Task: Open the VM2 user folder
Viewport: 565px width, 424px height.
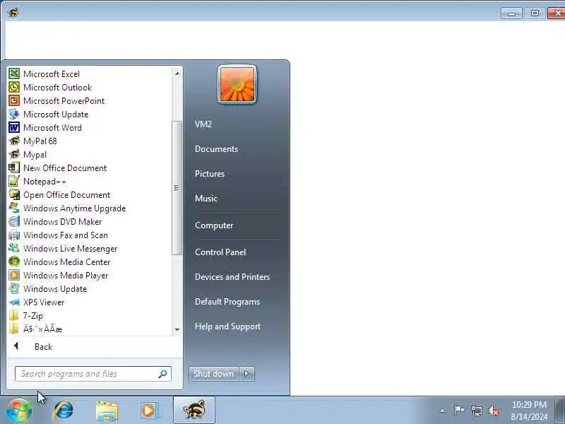Action: coord(203,124)
